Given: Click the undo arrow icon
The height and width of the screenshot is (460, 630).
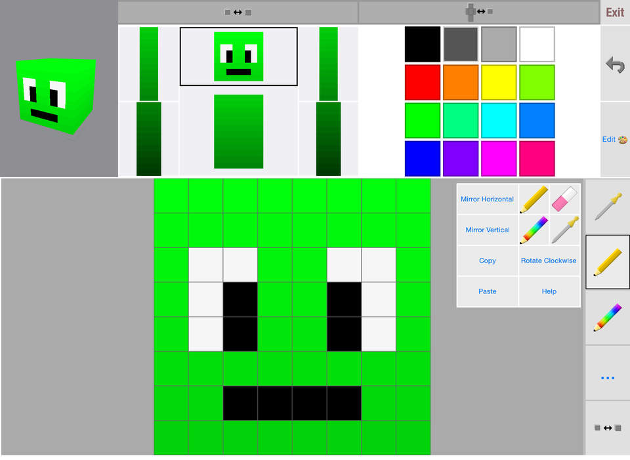Looking at the screenshot, I should tap(615, 64).
